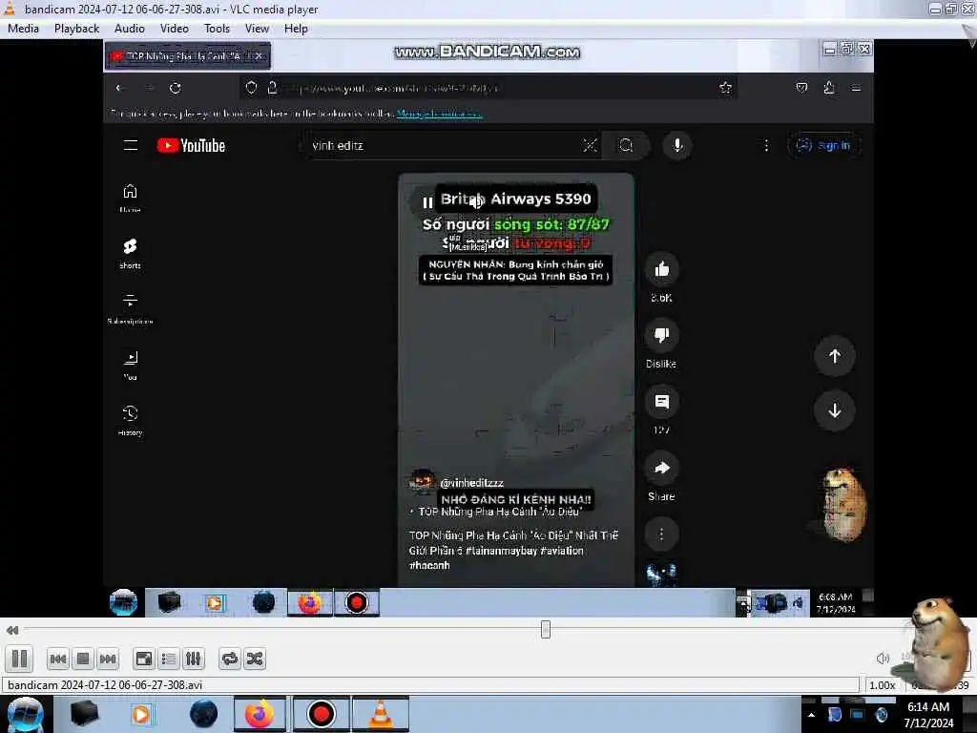Bookmark the page with the star icon
The width and height of the screenshot is (977, 733).
(x=725, y=88)
